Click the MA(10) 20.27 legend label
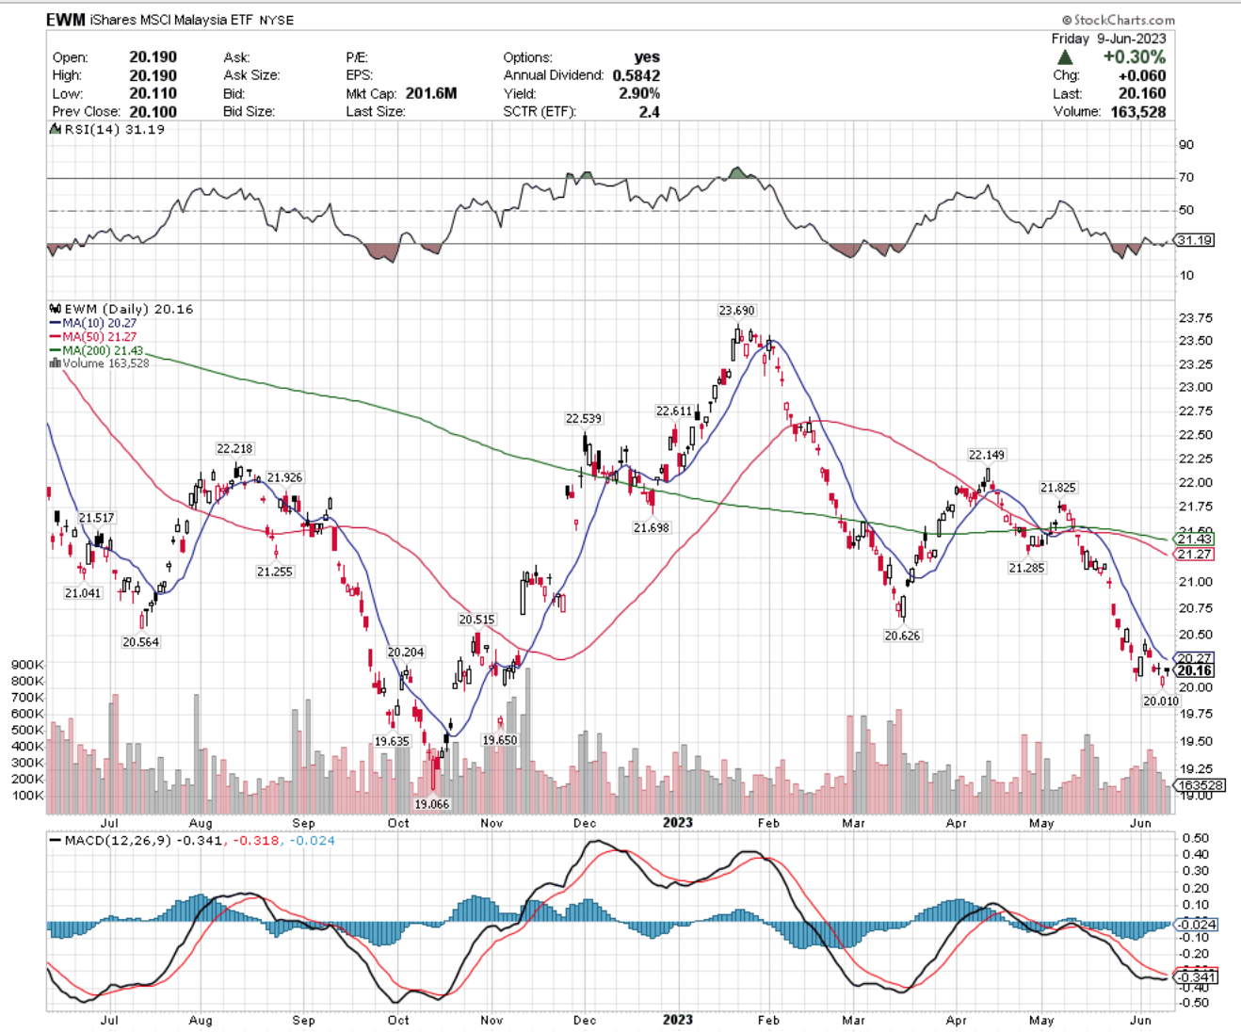This screenshot has height=1032, width=1241. (100, 323)
